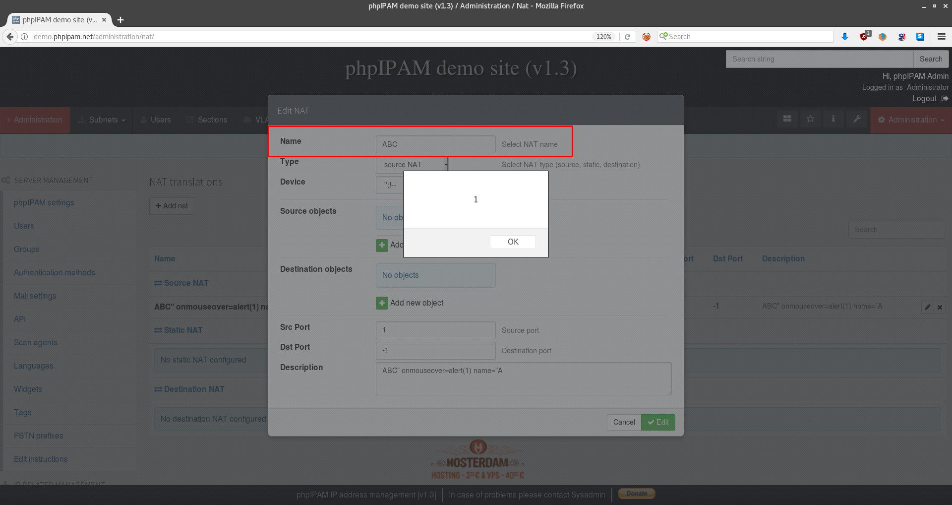Reload the page with the refresh icon
Image resolution: width=952 pixels, height=505 pixels.
click(x=628, y=36)
